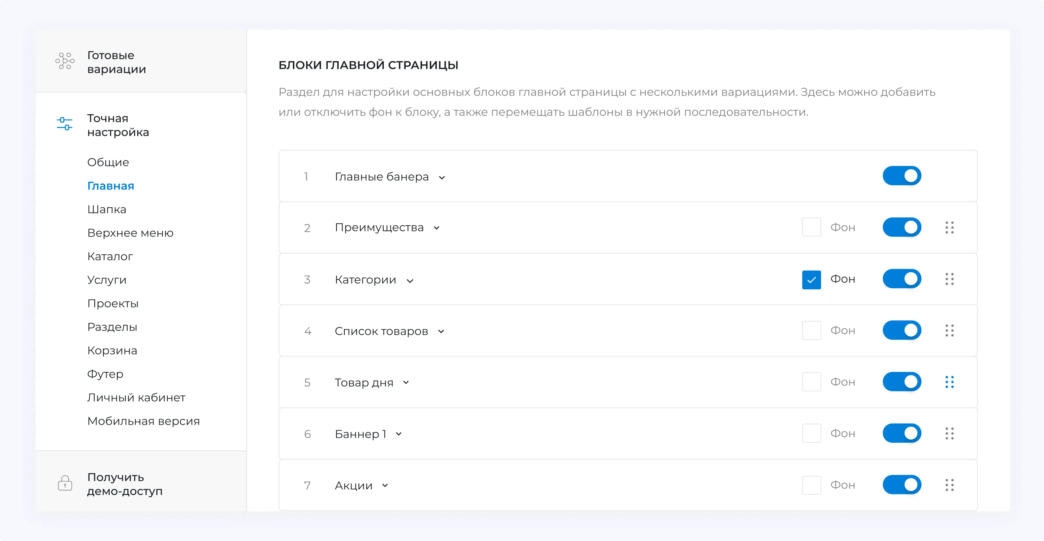The width and height of the screenshot is (1044, 541).
Task: Click the drag handle on Баннер 1 row
Action: click(x=949, y=433)
